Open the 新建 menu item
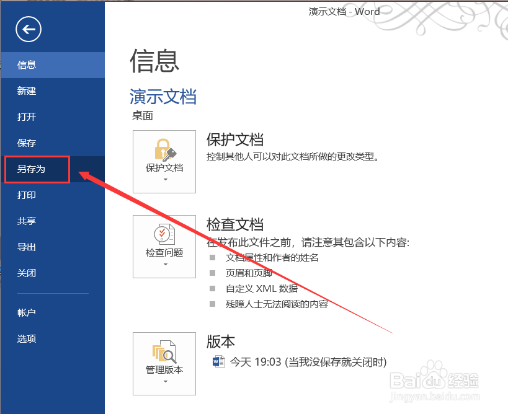The width and height of the screenshot is (508, 414). point(53,91)
